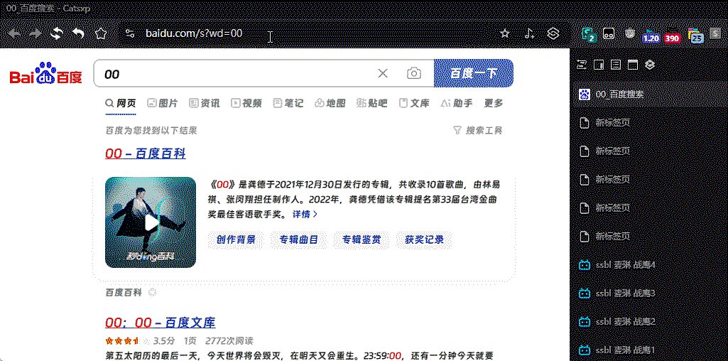
Task: Click the 专辑曲目 tag
Action: [x=299, y=240]
